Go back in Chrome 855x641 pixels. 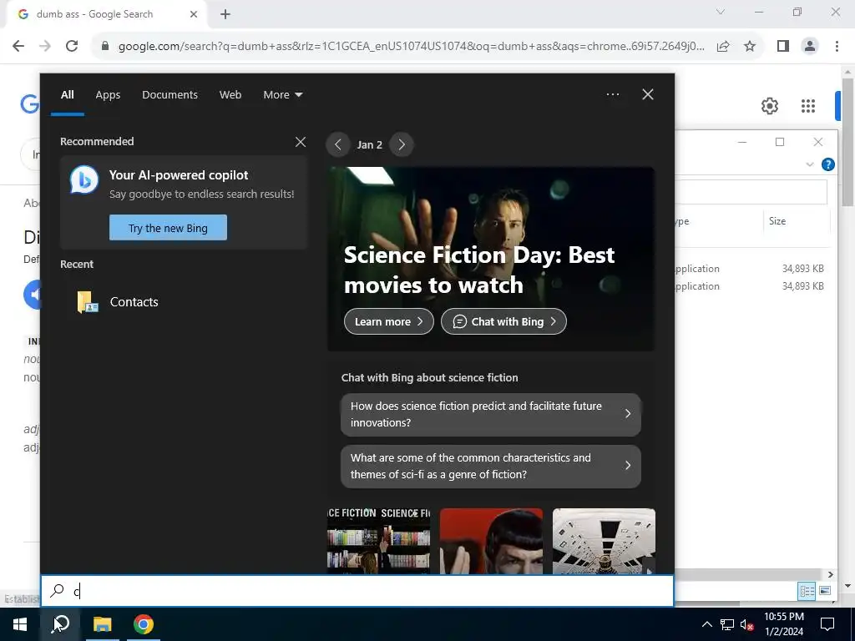click(x=18, y=46)
